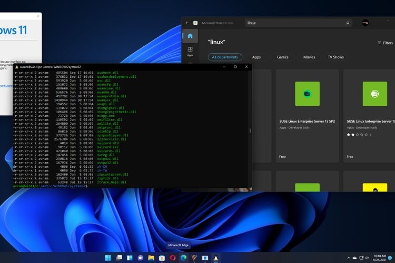Open the Filters dropdown in Store

click(385, 43)
